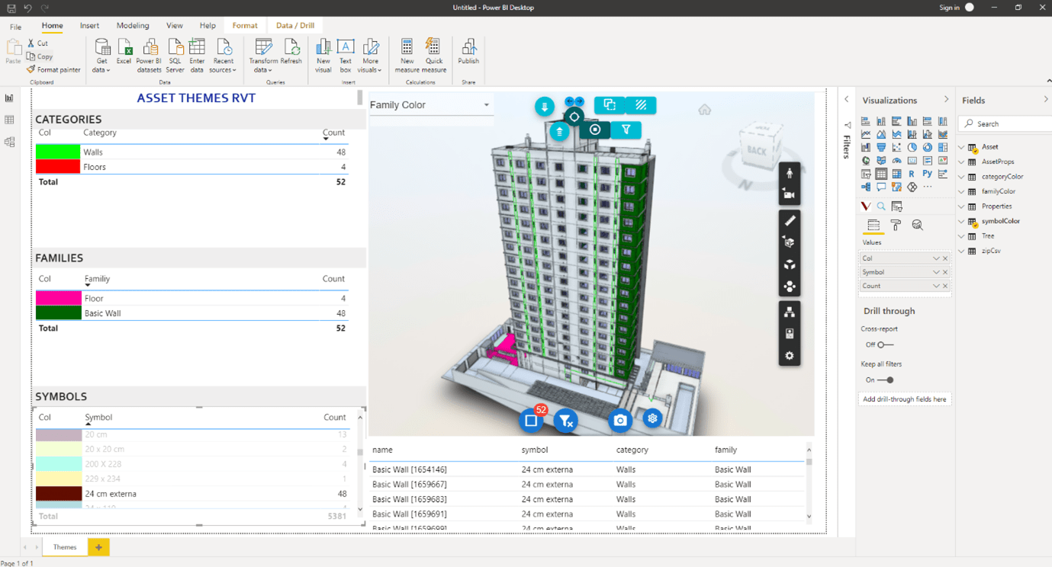Switch to Data view in left sidebar

(9, 120)
